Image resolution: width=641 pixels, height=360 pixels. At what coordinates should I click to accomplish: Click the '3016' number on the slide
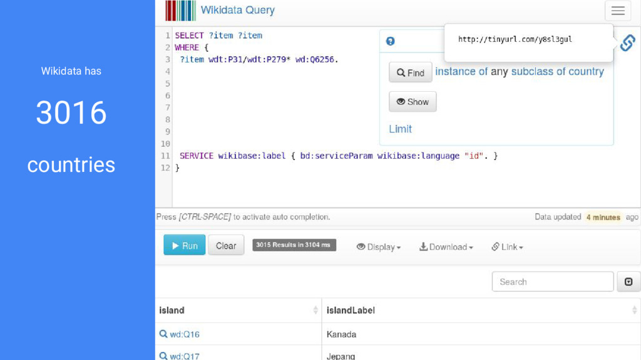click(71, 112)
